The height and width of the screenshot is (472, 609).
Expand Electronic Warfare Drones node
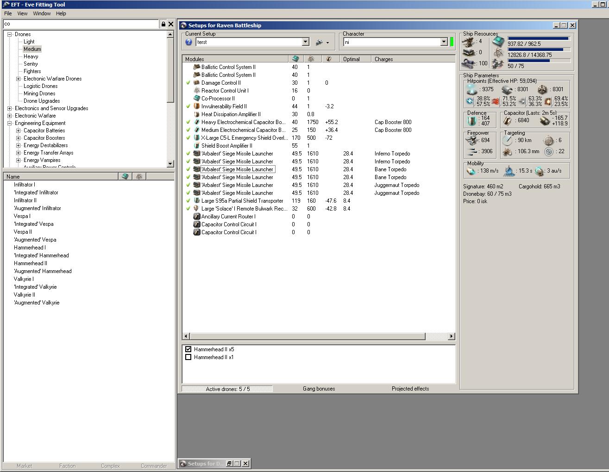point(19,79)
